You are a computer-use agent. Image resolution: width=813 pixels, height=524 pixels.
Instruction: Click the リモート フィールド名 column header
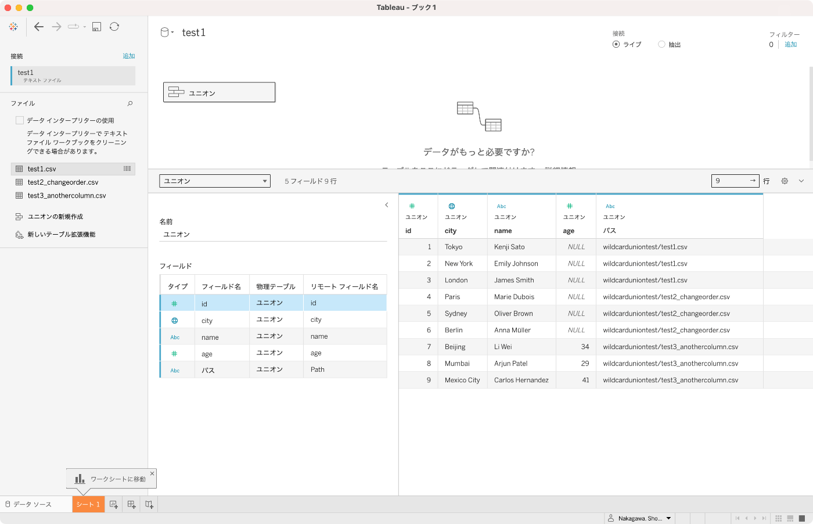coord(344,286)
